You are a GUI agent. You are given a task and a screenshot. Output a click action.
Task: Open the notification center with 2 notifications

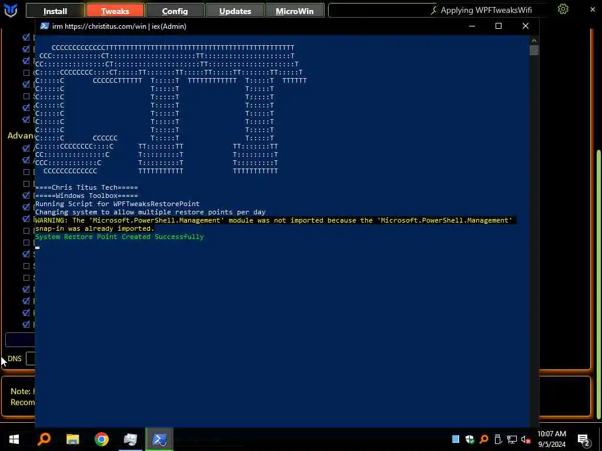tap(584, 440)
